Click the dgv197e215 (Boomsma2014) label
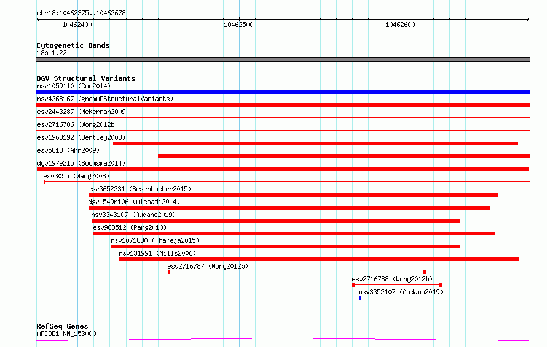The image size is (547, 347). [81, 163]
